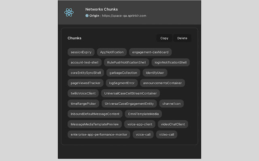Click the twilioVoiceClient chunk tag
This screenshot has width=259, height=161.
pos(83,93)
